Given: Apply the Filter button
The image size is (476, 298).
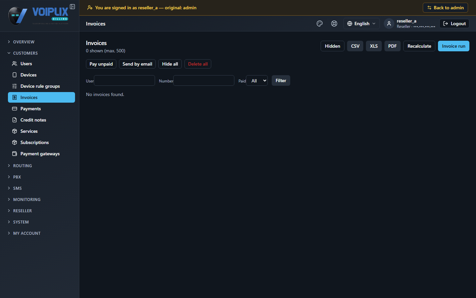Looking at the screenshot, I should pos(281,80).
